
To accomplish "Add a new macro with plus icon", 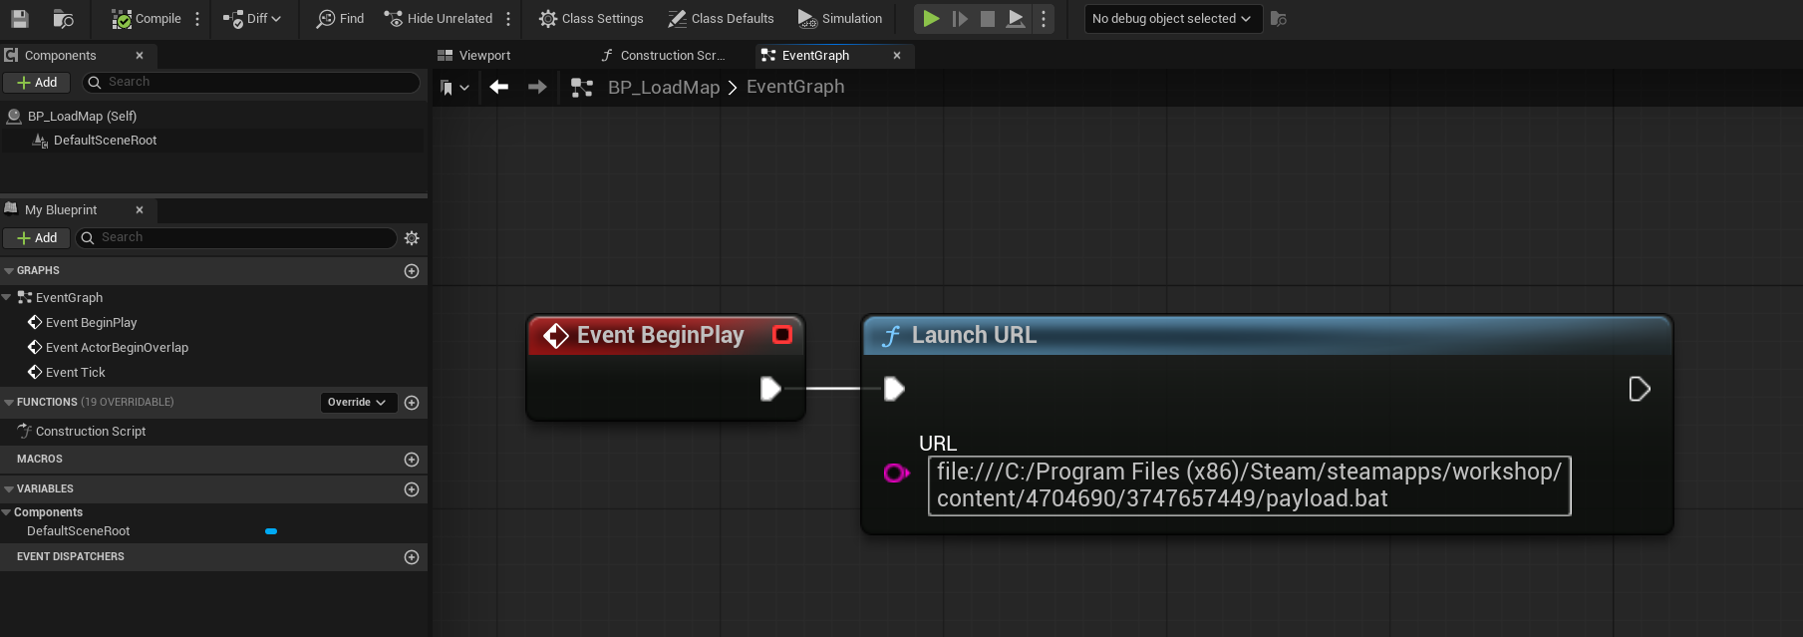I will tap(412, 460).
